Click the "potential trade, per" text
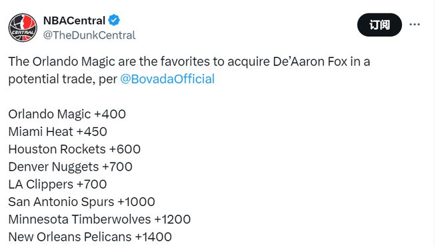This screenshot has height=246, width=440. [x=63, y=79]
